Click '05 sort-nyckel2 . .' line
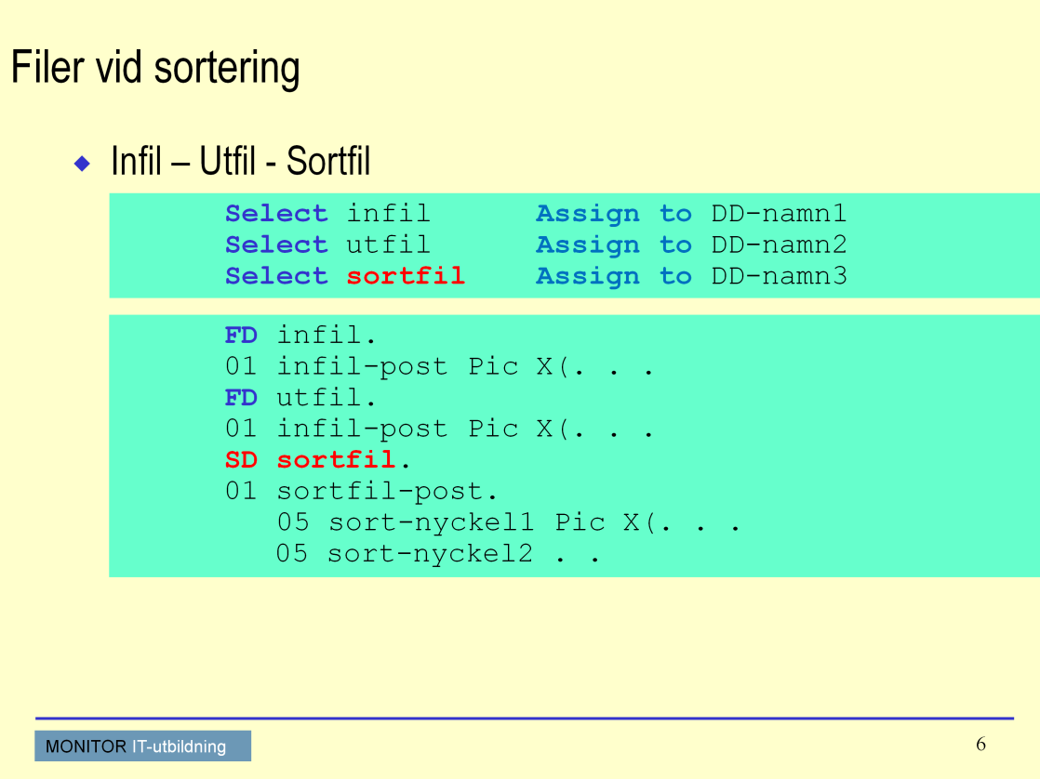The height and width of the screenshot is (779, 1040). (438, 554)
